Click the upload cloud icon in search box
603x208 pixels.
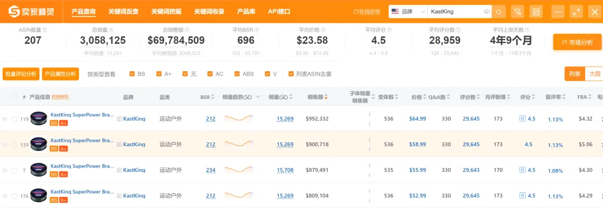(487, 12)
